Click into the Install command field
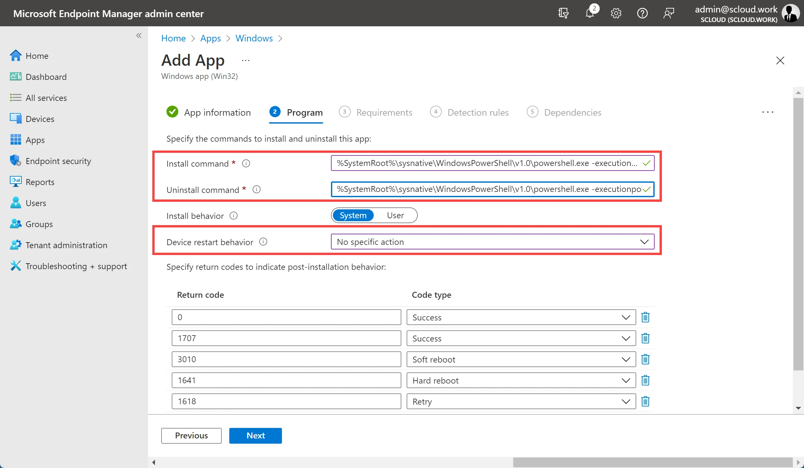Screen dimensions: 804x468 click(x=492, y=163)
